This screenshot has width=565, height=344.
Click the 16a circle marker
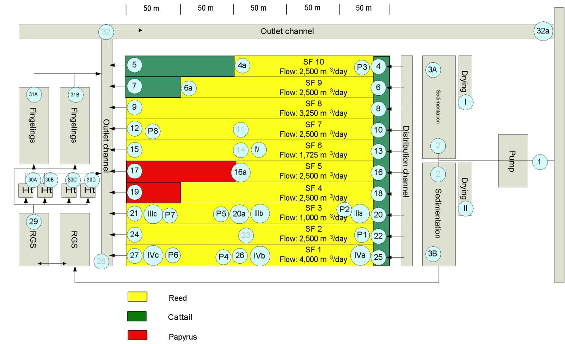point(239,172)
